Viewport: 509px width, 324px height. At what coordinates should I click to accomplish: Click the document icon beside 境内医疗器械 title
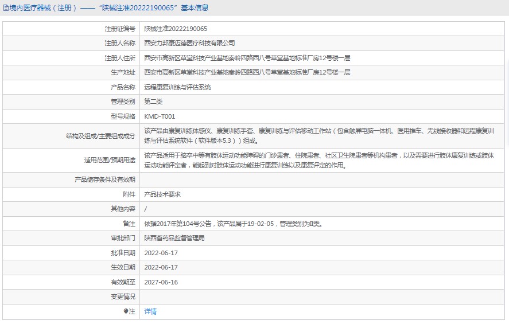coord(6,8)
